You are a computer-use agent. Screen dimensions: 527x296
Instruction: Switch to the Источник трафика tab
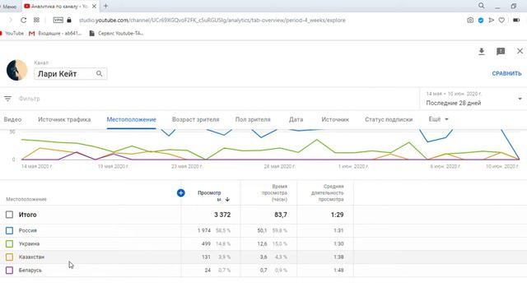[x=64, y=119]
